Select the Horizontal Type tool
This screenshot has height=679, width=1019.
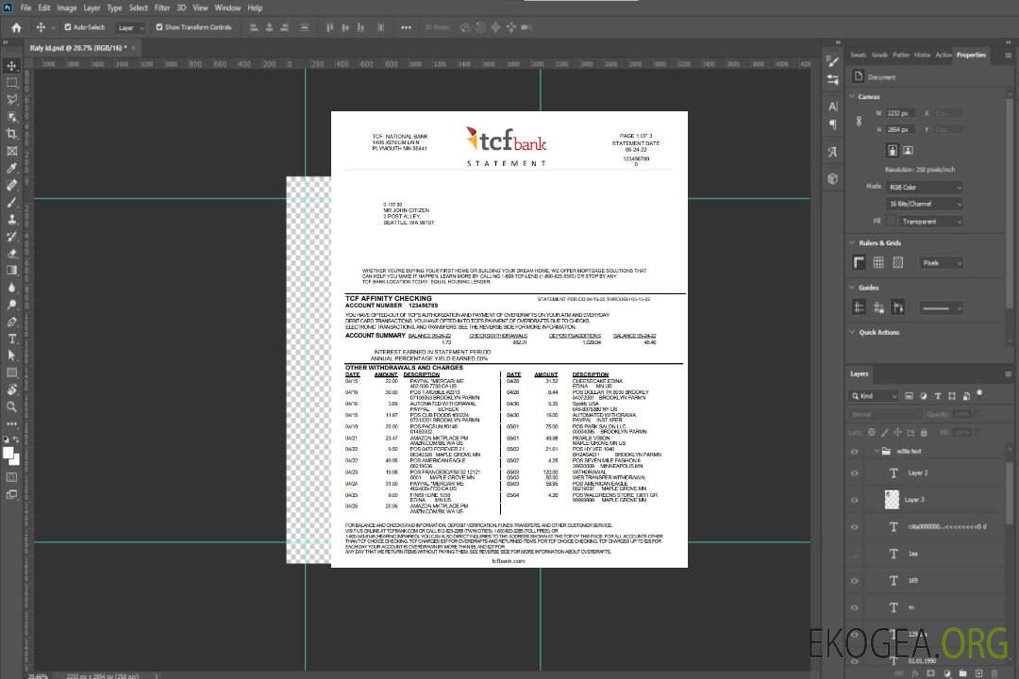click(11, 339)
